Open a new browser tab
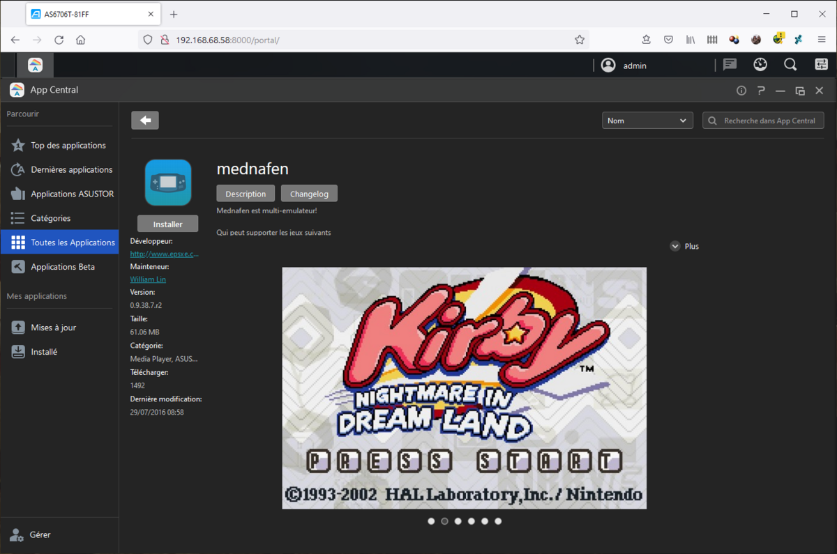 (174, 14)
